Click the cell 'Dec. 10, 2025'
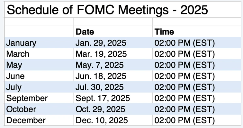Screen dimensions: 243x128 [x=113, y=120]
